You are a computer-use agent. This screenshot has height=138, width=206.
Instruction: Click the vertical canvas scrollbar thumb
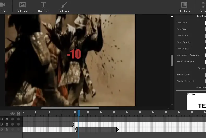(x=172, y=60)
